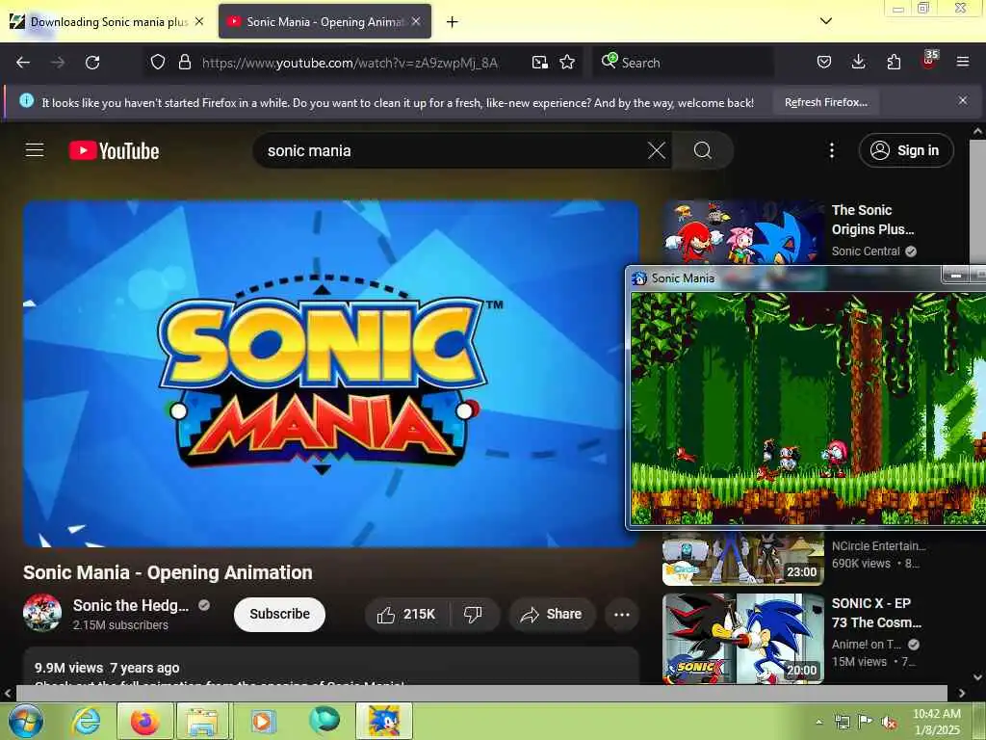Click the 2.15M subscribers text
This screenshot has height=740, width=986.
click(120, 624)
